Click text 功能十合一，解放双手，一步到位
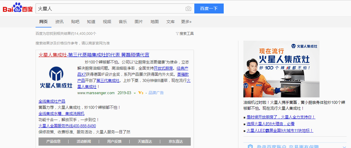 tap(69, 120)
